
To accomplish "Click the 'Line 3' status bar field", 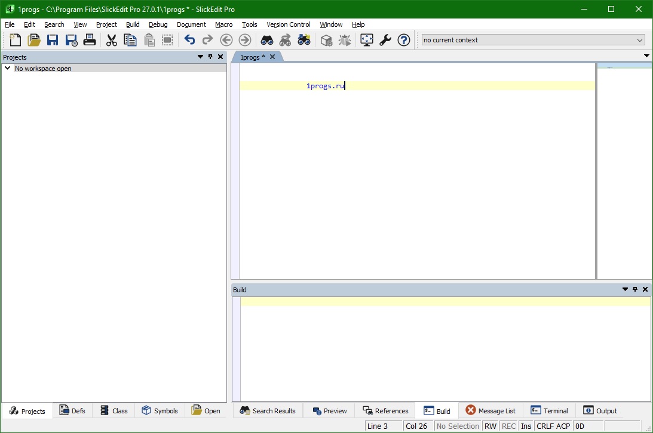I will 384,426.
